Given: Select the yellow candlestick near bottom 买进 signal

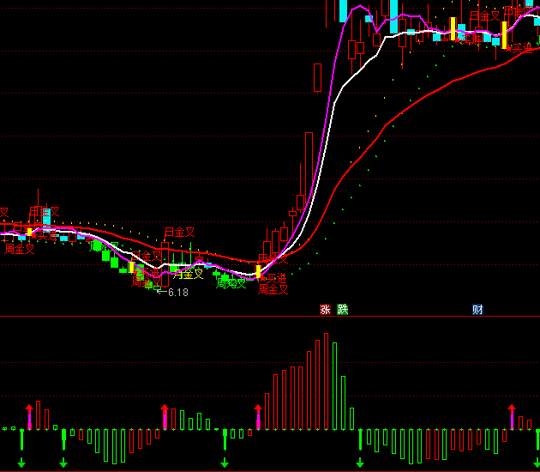Looking at the screenshot, I should (x=258, y=271).
